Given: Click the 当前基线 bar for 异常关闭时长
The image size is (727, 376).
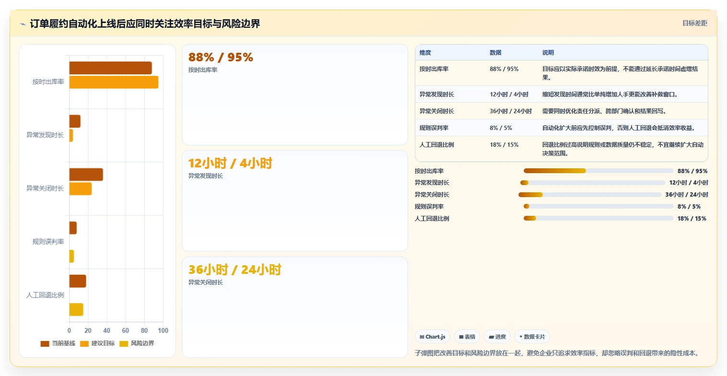Looking at the screenshot, I should click(x=86, y=175).
